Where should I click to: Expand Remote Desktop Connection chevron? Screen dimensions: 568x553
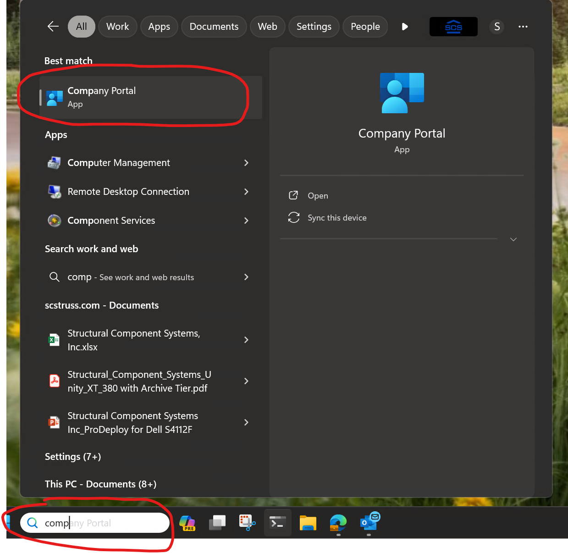(x=246, y=192)
